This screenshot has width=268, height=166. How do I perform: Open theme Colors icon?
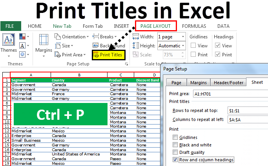(x=22, y=36)
